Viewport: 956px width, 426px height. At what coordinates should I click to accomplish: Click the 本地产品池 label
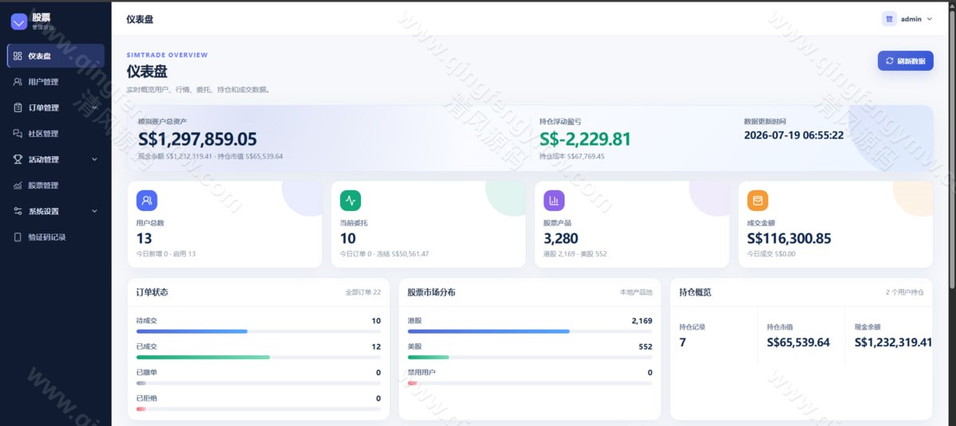(636, 292)
